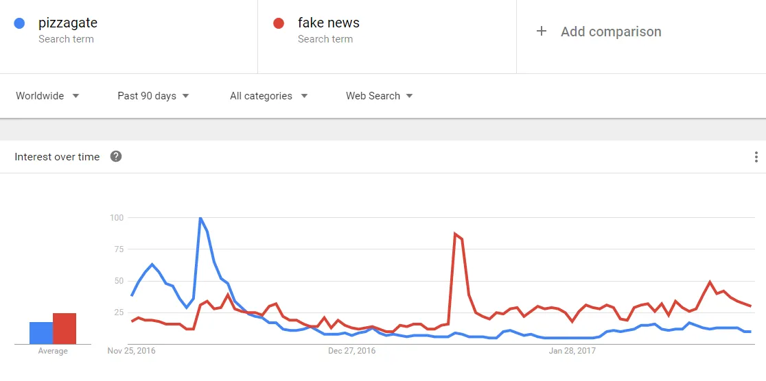Click the blue pizzagate color dot

pos(19,23)
